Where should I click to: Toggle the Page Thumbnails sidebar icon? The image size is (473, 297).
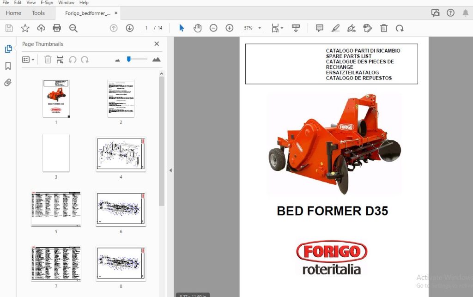tap(8, 49)
